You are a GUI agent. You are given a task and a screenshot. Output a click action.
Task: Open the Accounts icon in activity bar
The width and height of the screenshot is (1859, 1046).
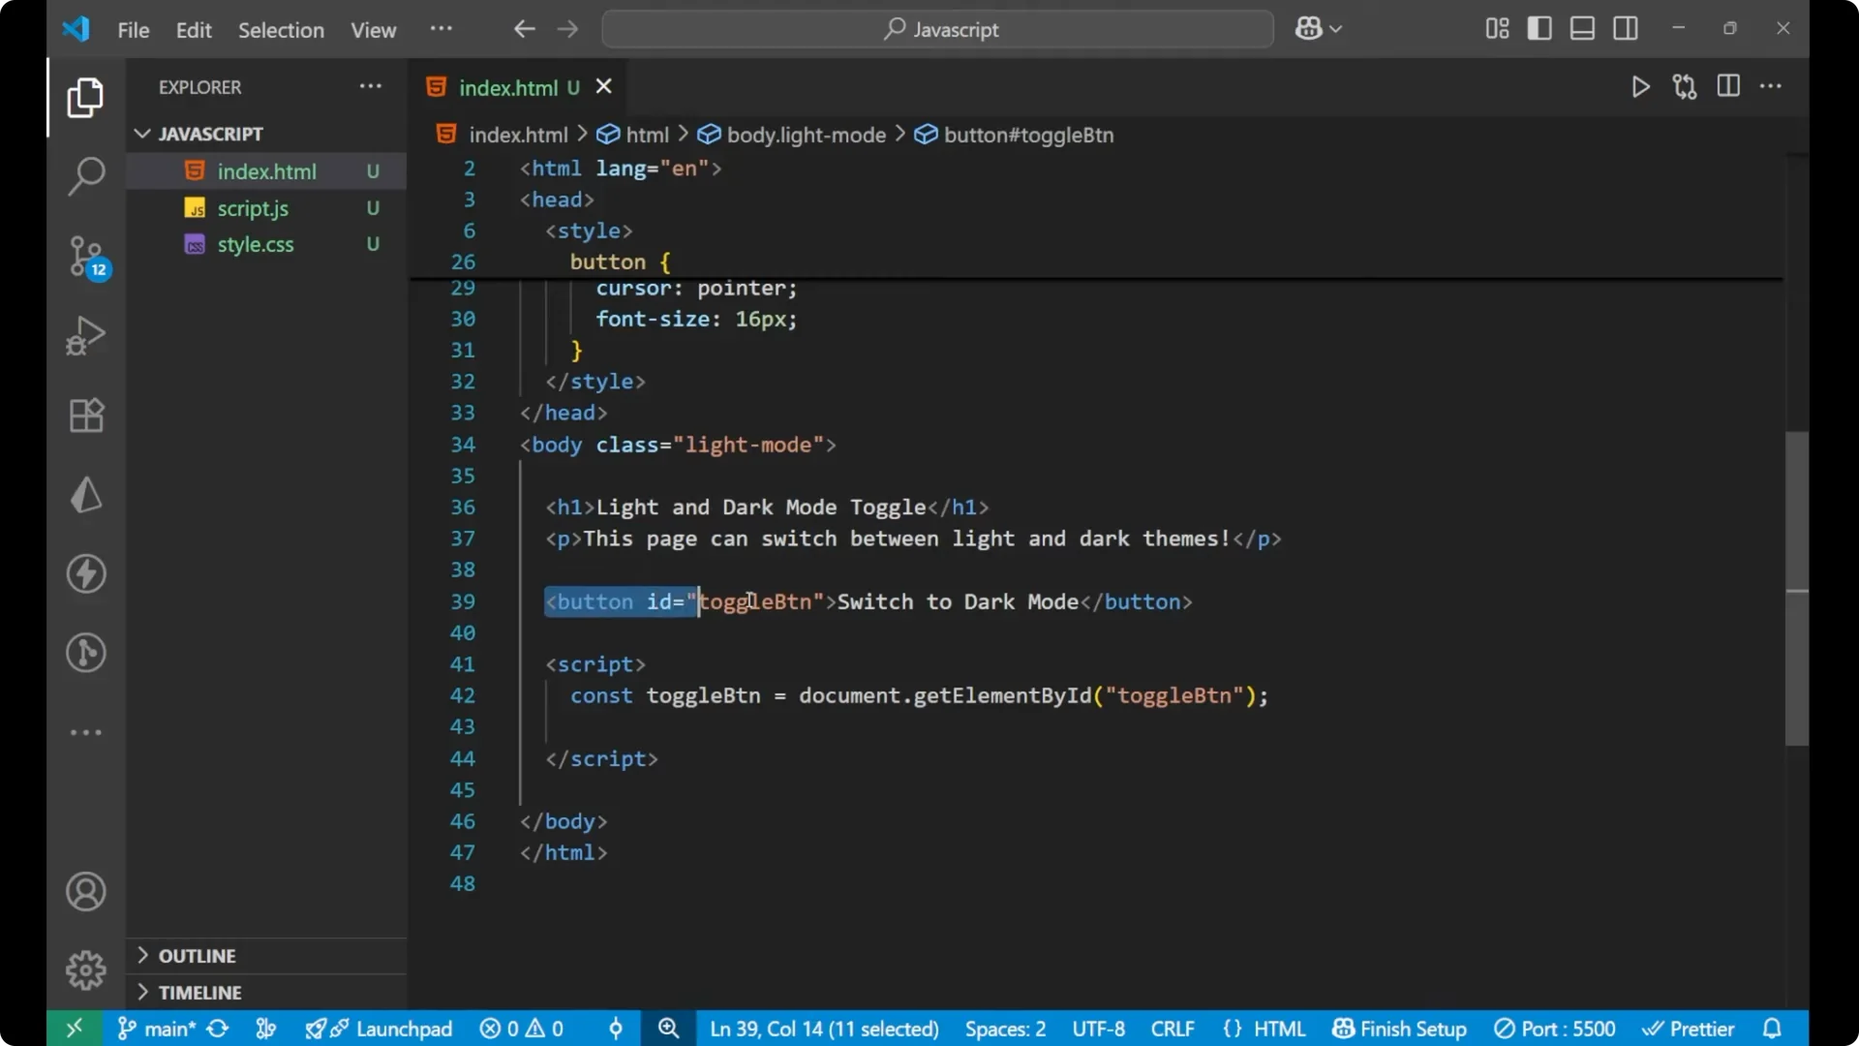coord(86,891)
